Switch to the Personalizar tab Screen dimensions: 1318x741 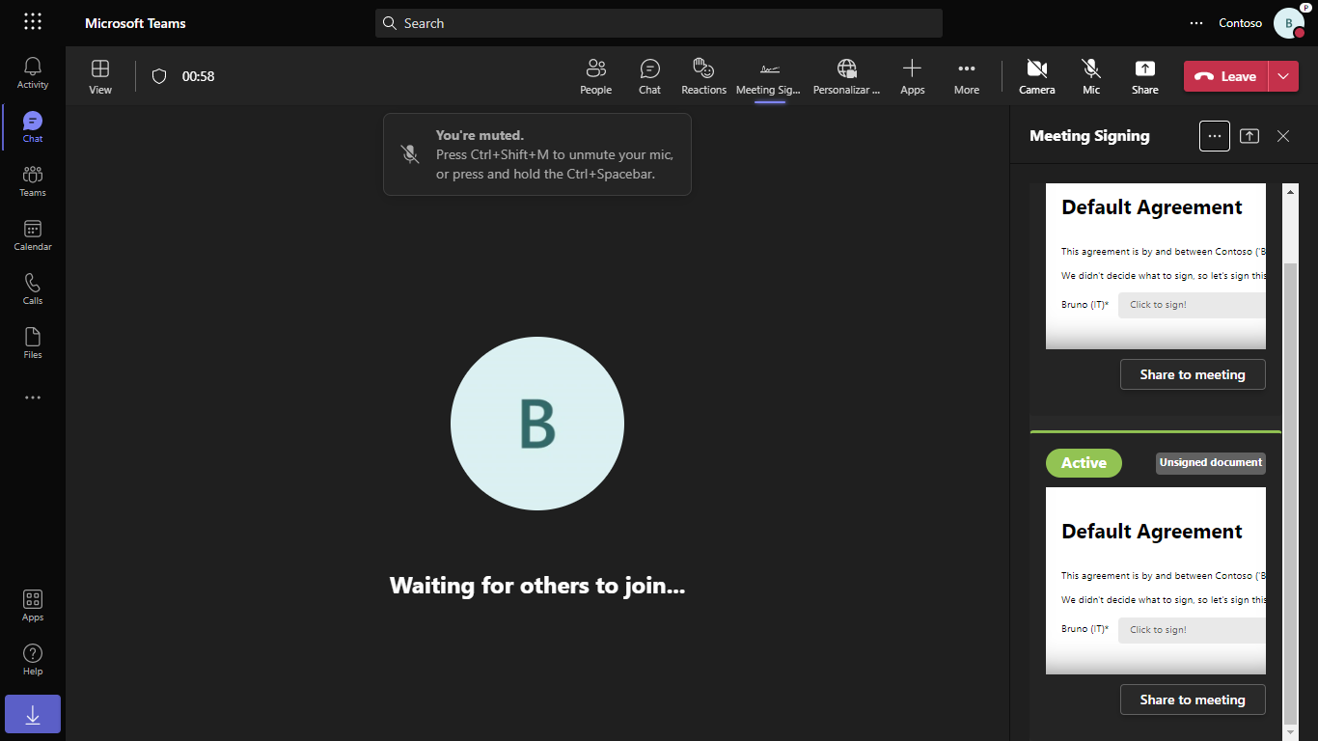coord(846,76)
